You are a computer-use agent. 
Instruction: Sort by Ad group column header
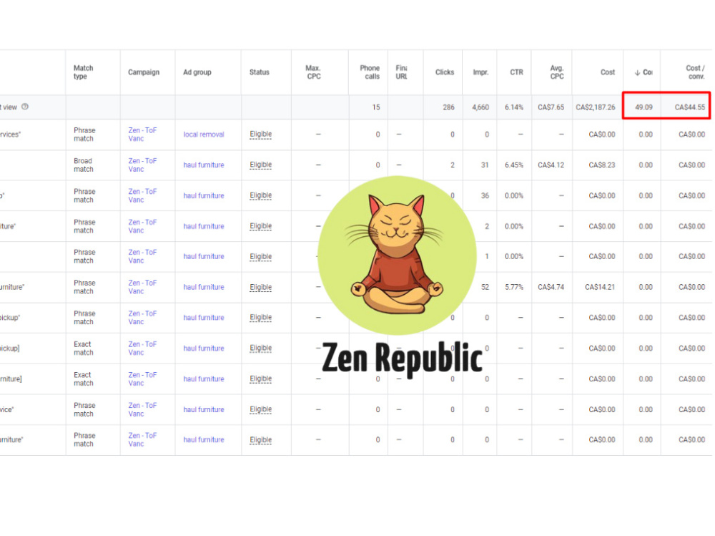coord(197,72)
